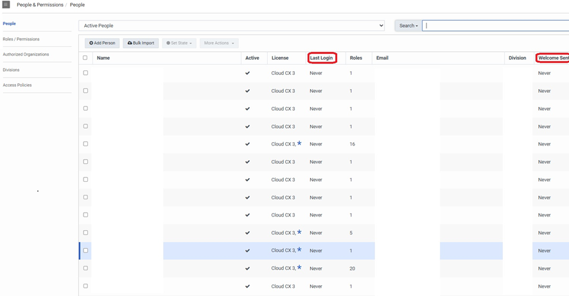Go to People in the sidebar
This screenshot has width=569, height=296.
(x=10, y=24)
